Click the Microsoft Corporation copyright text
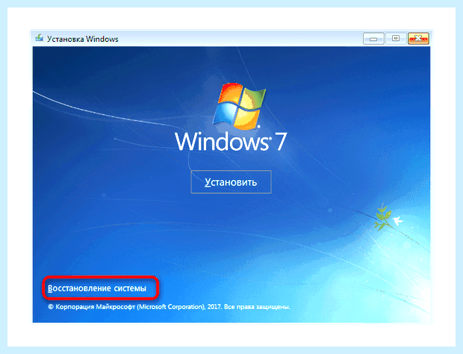 pyautogui.click(x=169, y=307)
